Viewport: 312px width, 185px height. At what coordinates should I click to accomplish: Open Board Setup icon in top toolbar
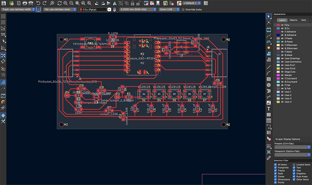(11, 3)
